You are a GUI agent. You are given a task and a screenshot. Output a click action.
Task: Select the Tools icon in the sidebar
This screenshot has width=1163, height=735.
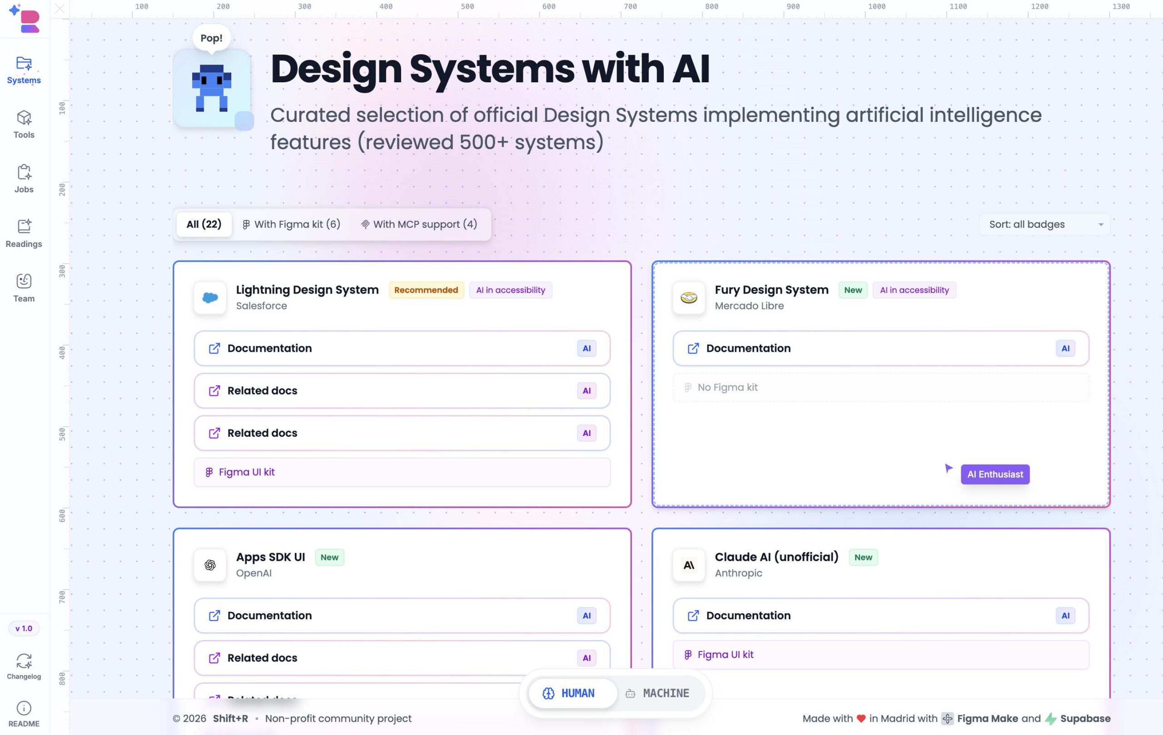pyautogui.click(x=24, y=125)
